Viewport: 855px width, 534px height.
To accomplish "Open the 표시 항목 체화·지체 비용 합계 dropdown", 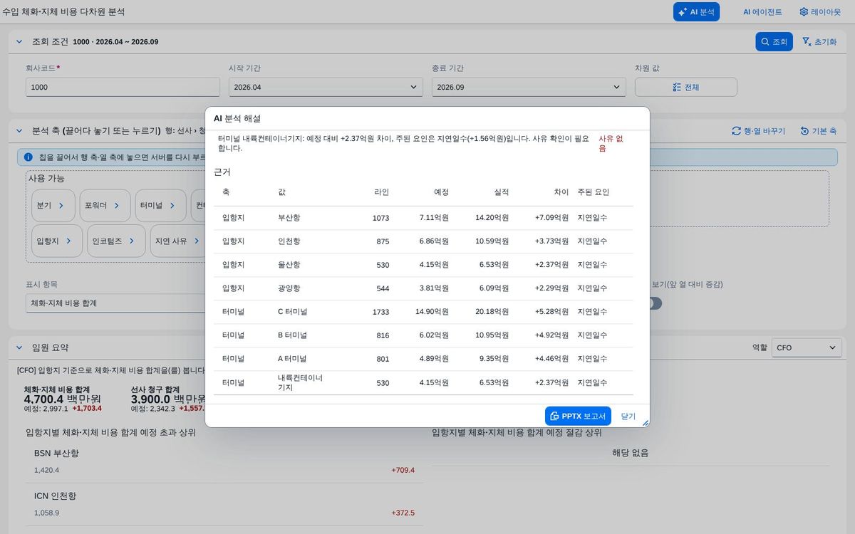I will click(115, 303).
